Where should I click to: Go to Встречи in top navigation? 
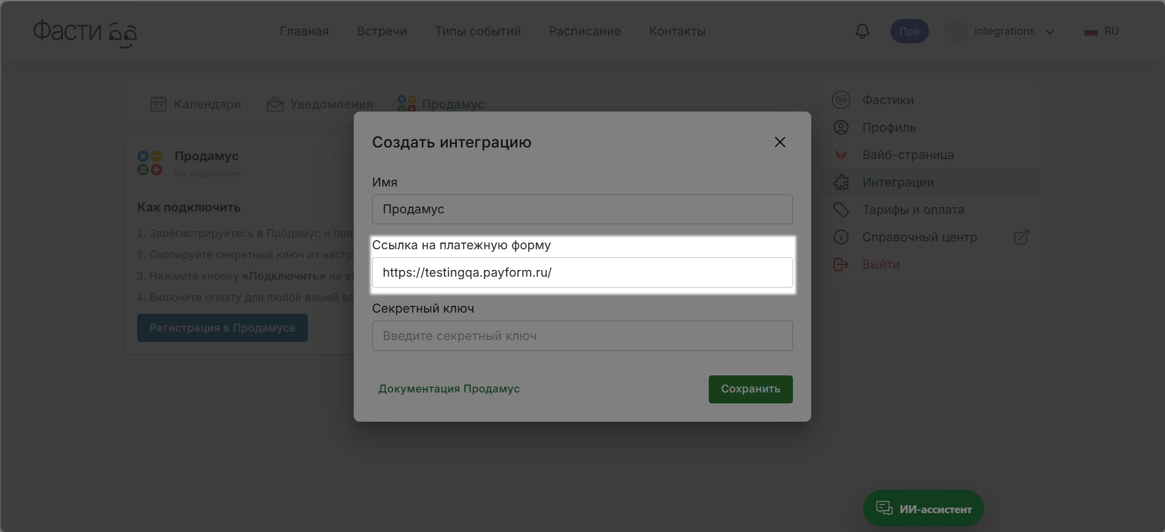(382, 31)
